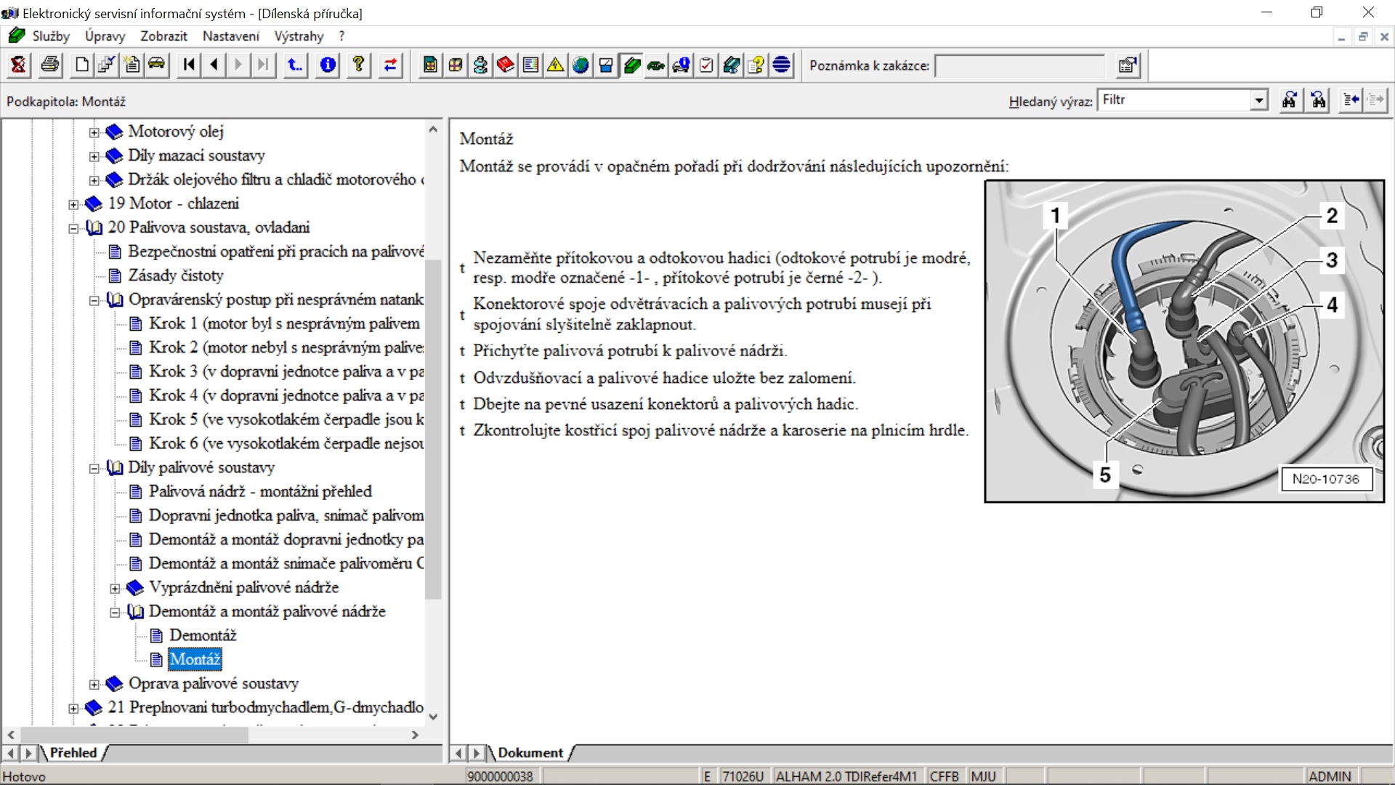The height and width of the screenshot is (785, 1395).
Task: Open the blue info circle icon
Action: click(x=328, y=65)
